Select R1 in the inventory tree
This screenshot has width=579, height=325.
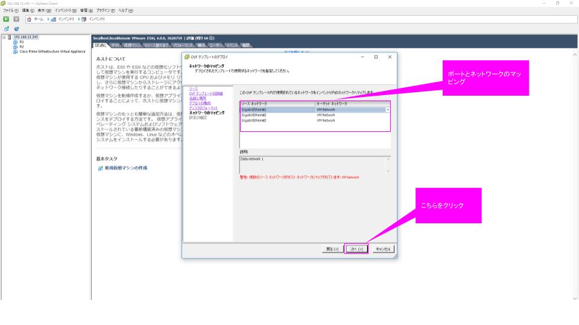(22, 42)
